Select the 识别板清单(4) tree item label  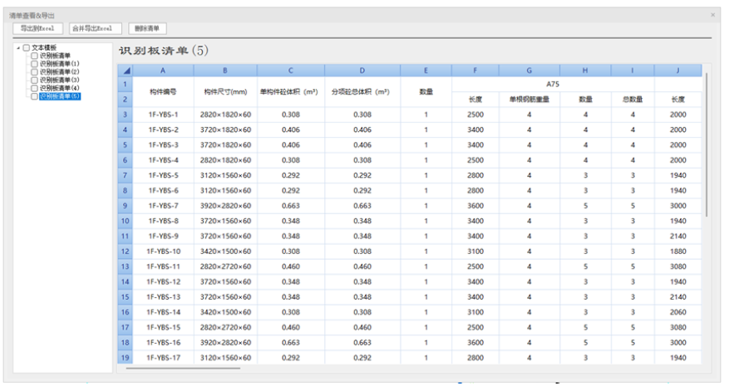point(60,88)
